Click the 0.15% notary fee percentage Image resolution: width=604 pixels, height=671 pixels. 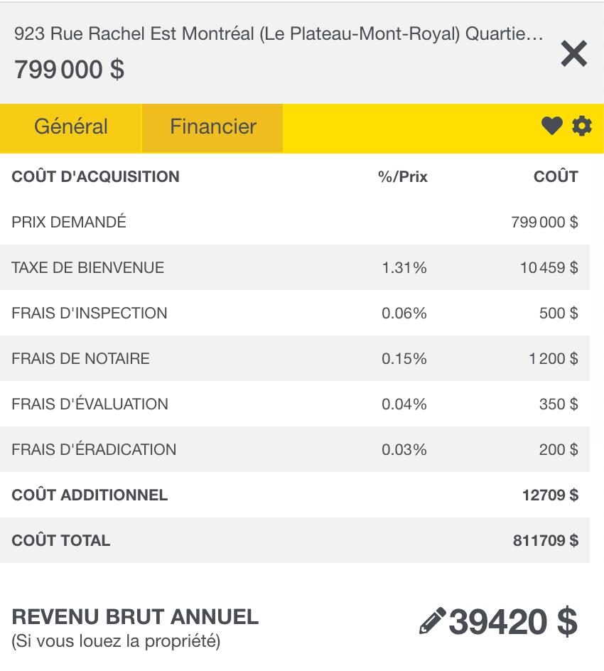404,359
